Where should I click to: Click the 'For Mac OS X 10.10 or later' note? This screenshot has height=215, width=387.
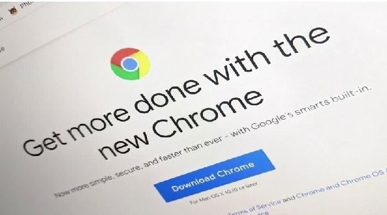tap(224, 193)
